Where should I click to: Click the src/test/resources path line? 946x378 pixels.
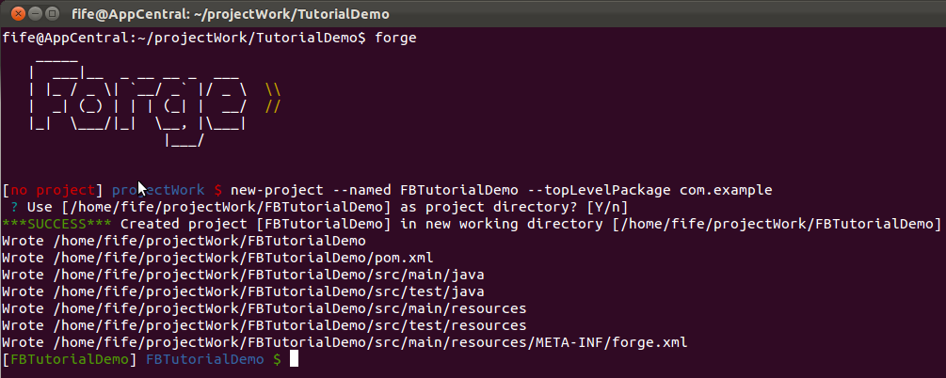265,325
